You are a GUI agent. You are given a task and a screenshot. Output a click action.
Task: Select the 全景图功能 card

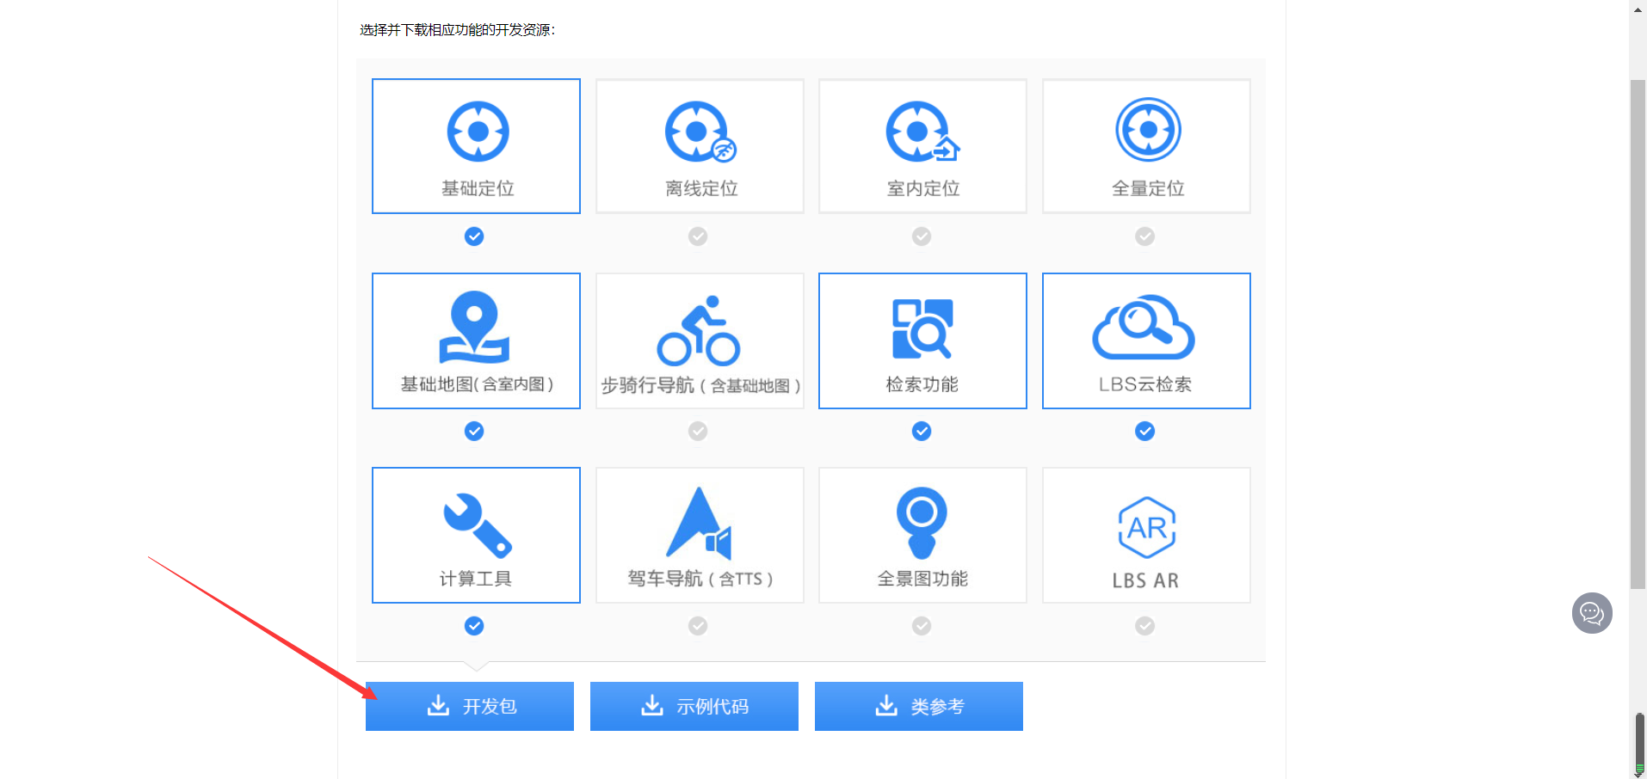tap(922, 535)
